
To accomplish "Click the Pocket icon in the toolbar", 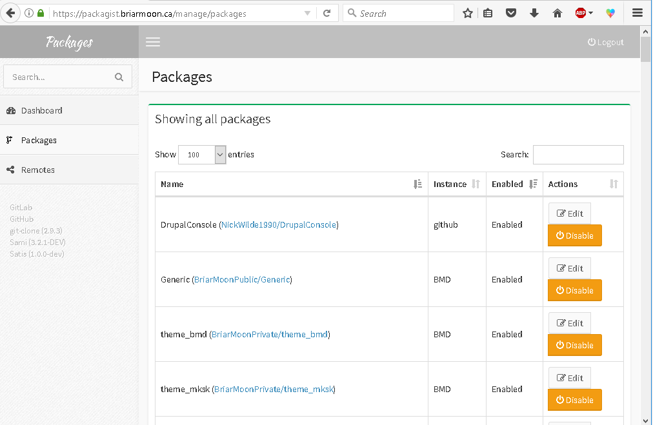I will [x=511, y=14].
